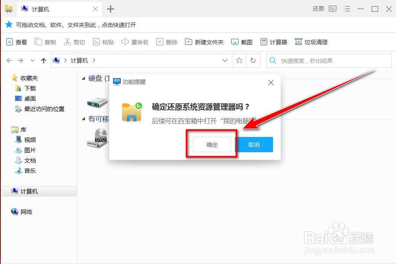Click 剪切 scissors toolbar button
This screenshot has width=396, height=264.
click(74, 42)
